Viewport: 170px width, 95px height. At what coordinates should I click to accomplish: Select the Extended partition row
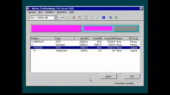(85, 45)
